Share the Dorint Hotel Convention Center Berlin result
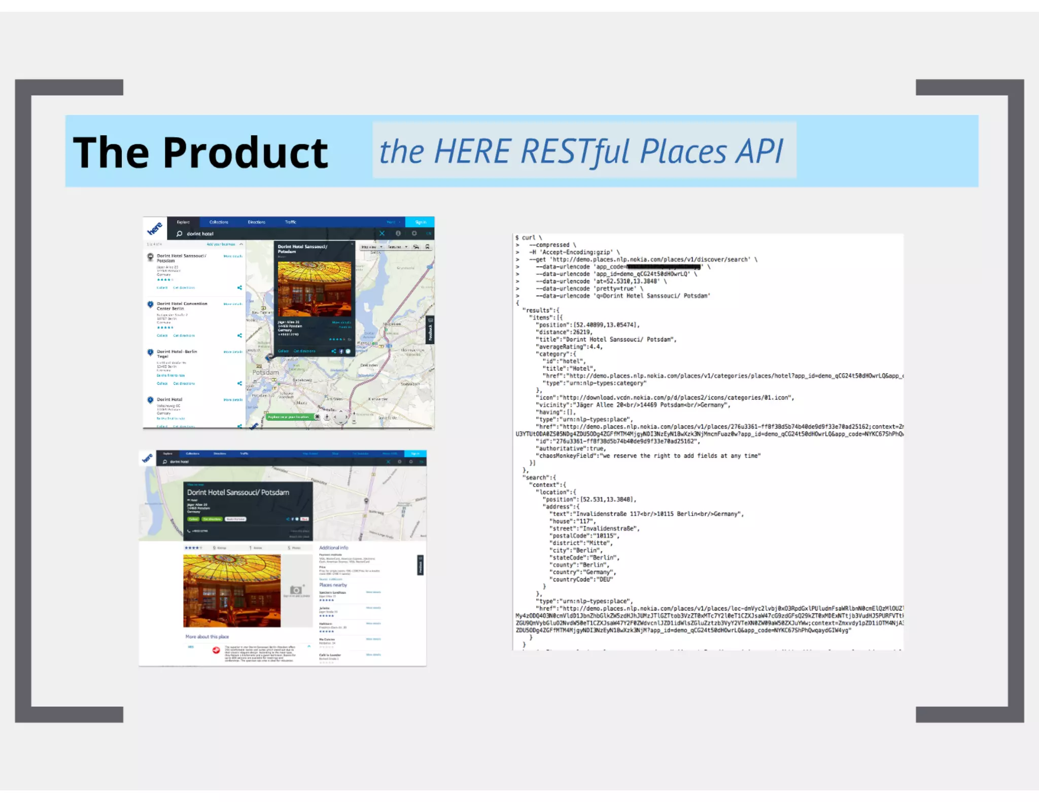This screenshot has width=1039, height=802. click(239, 336)
